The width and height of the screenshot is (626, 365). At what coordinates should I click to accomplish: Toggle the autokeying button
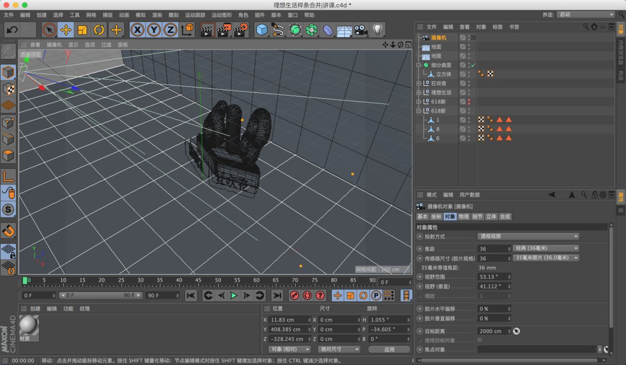point(307,295)
